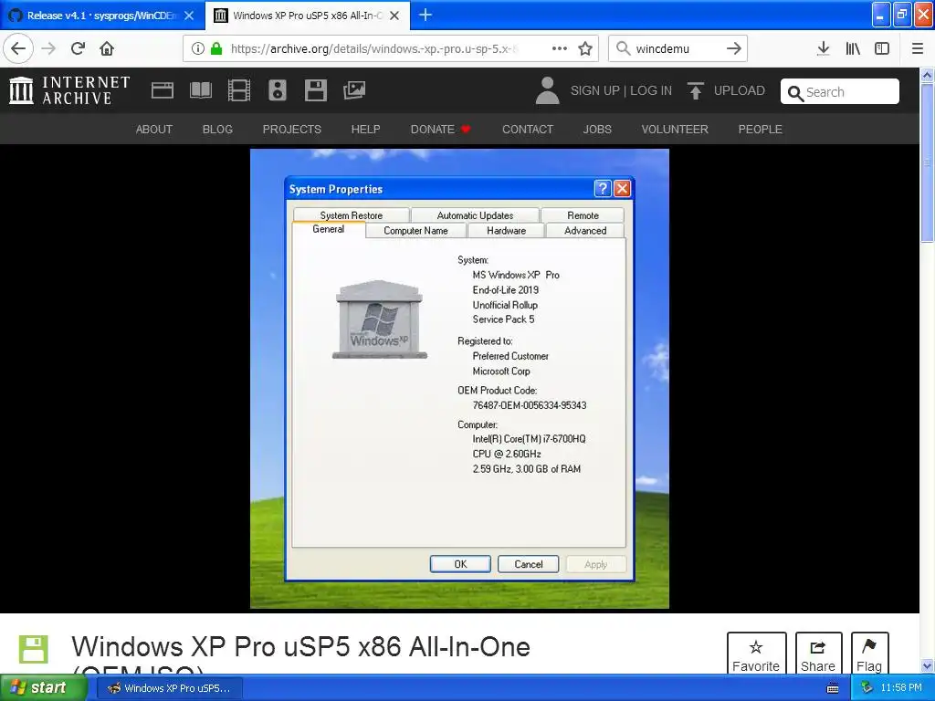This screenshot has height=701, width=935.
Task: Toggle the browser sidebar icon
Action: tap(882, 48)
